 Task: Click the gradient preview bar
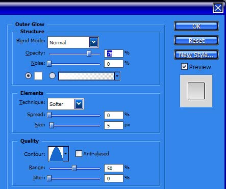click(86, 76)
